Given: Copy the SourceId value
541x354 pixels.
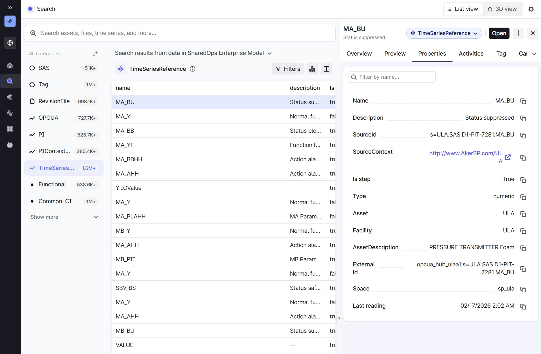Looking at the screenshot, I should click(x=523, y=136).
